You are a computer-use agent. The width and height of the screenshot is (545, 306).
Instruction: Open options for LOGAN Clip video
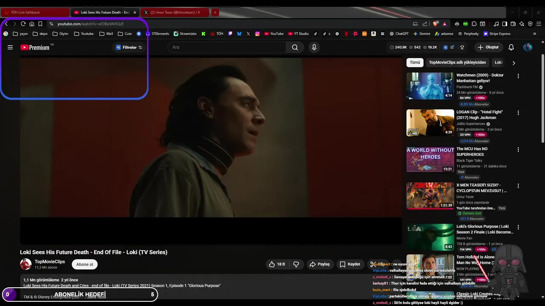[518, 113]
